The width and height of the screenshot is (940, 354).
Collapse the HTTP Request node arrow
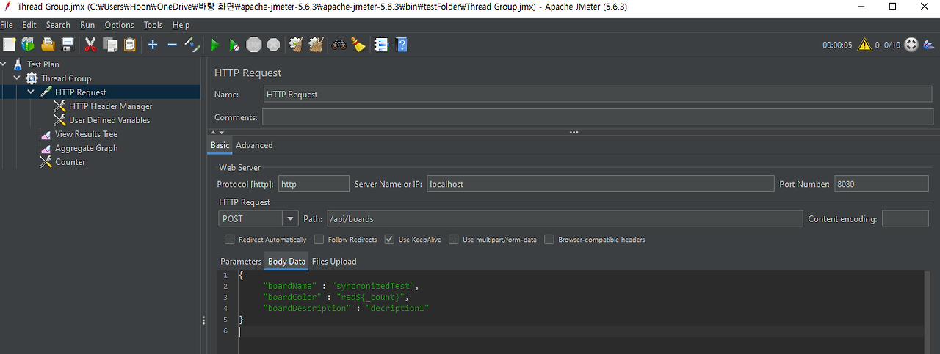(31, 92)
